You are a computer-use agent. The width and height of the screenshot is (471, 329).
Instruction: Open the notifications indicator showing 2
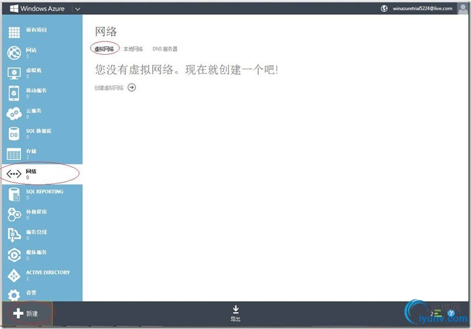click(436, 314)
